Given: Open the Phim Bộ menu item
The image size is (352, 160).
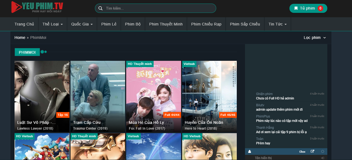Looking at the screenshot, I should [133, 24].
